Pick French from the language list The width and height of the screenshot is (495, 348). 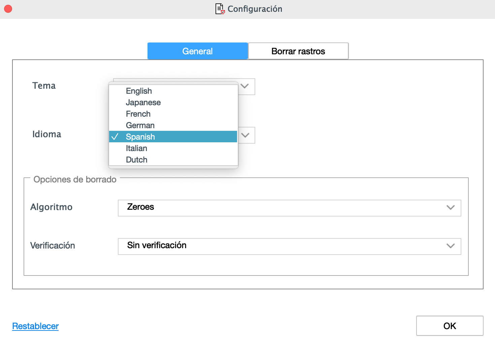pyautogui.click(x=173, y=114)
